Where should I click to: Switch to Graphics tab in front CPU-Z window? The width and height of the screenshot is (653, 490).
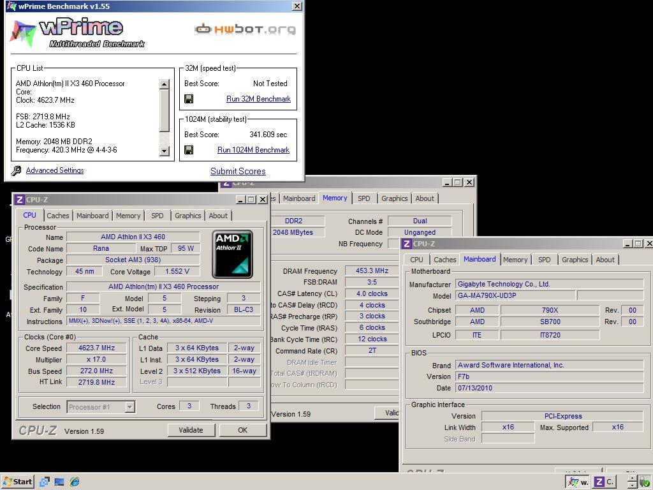(x=188, y=216)
